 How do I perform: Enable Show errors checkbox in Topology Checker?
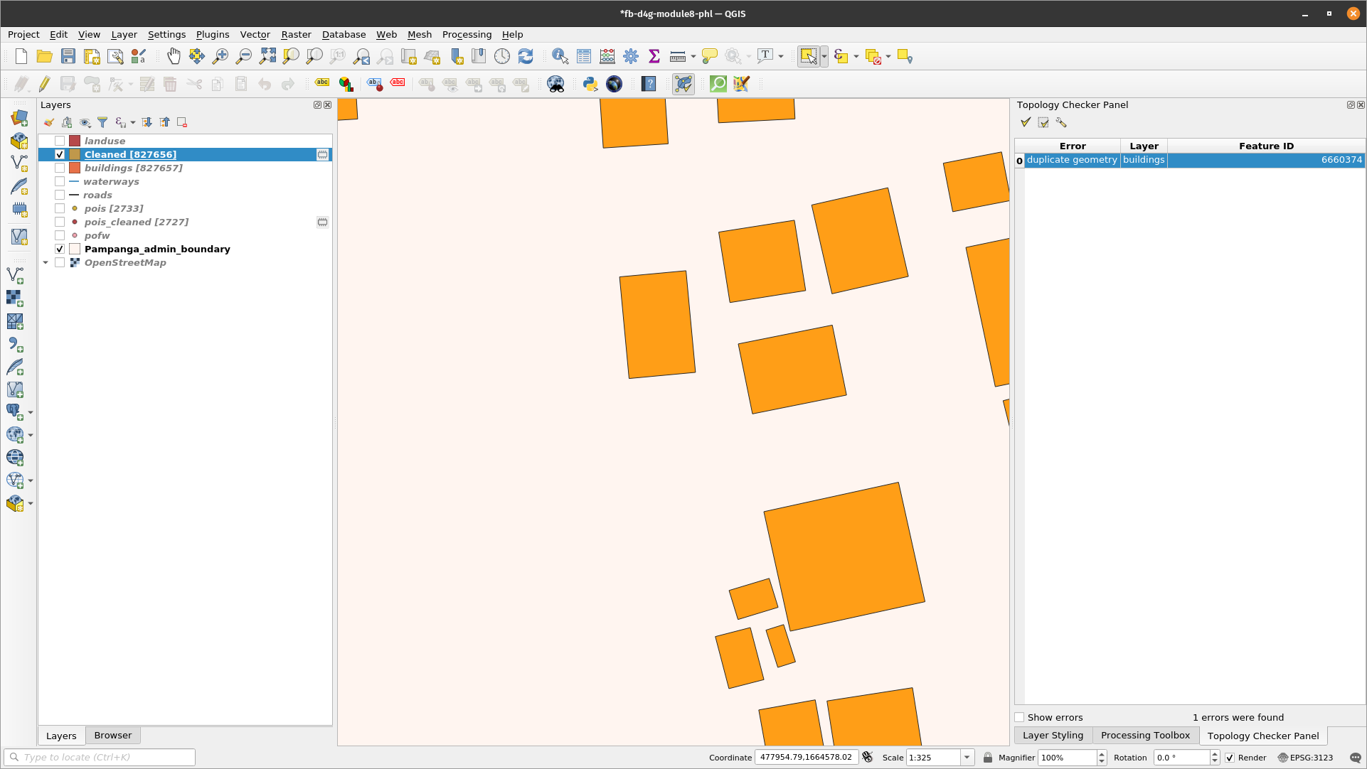coord(1020,717)
